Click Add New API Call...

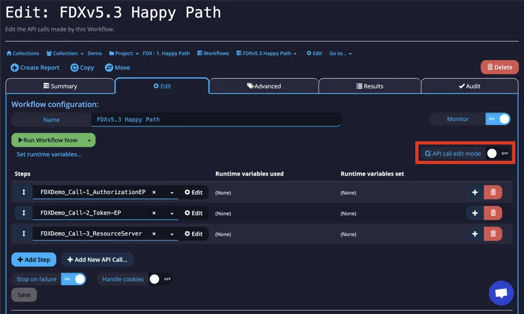coord(97,260)
